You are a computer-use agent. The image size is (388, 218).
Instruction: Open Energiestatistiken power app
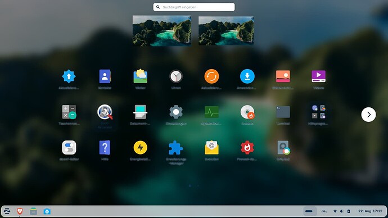coord(141,148)
